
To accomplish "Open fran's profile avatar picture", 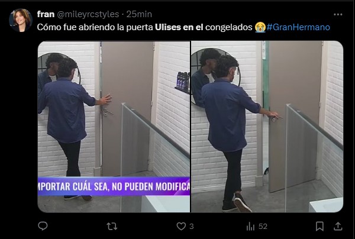I will (21, 20).
